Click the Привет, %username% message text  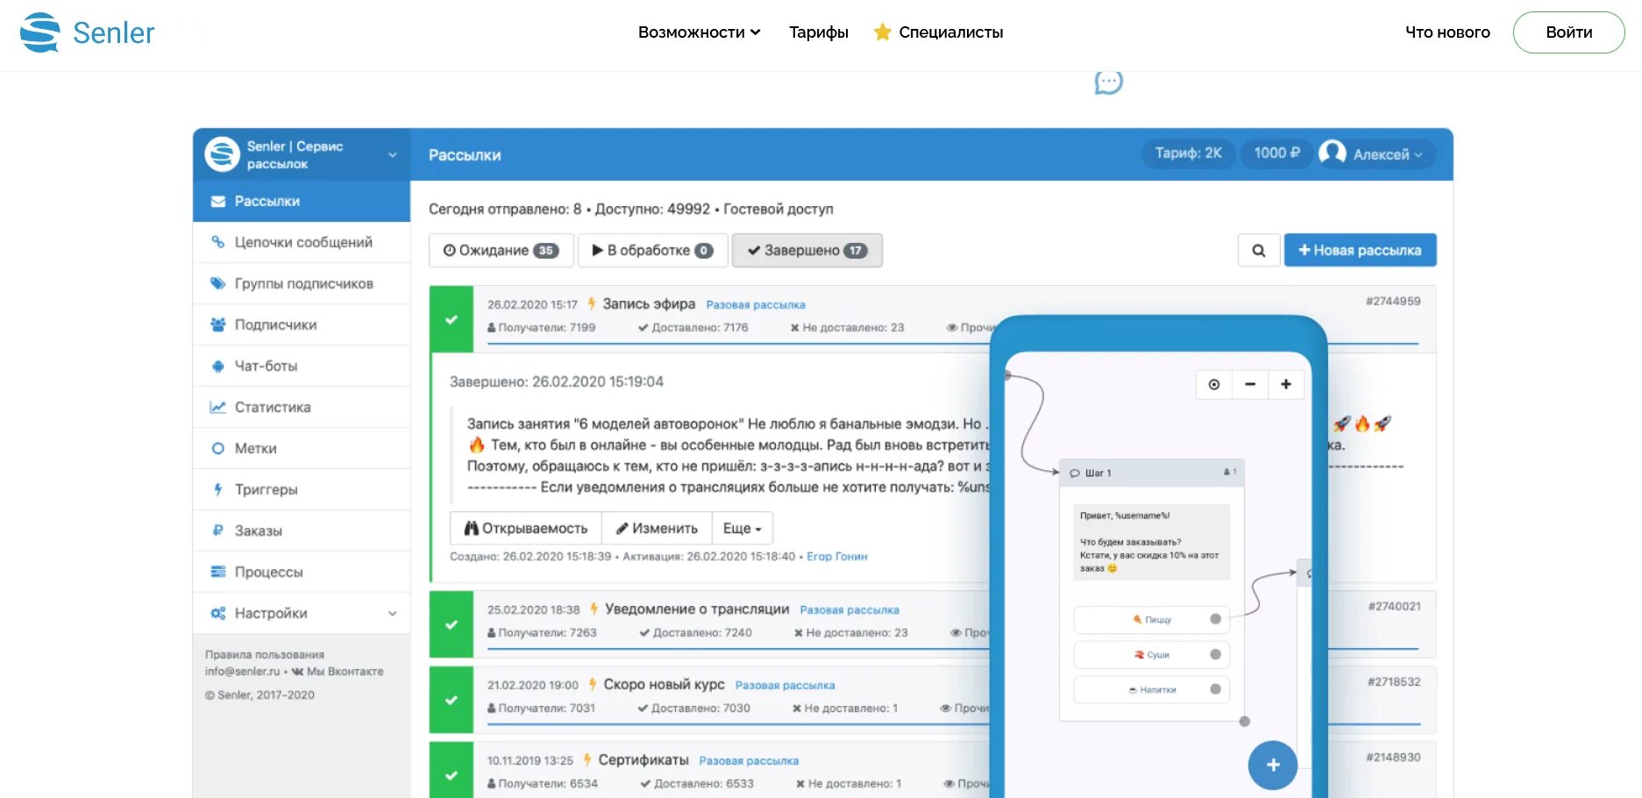click(x=1125, y=516)
